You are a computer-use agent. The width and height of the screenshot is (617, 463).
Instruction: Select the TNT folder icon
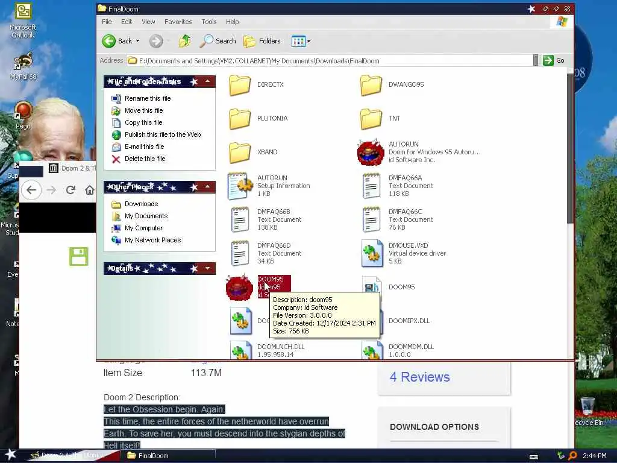(371, 119)
